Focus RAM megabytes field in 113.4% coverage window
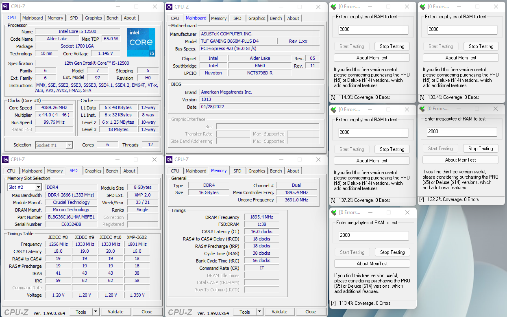This screenshot has width=507, height=317. coord(374,235)
